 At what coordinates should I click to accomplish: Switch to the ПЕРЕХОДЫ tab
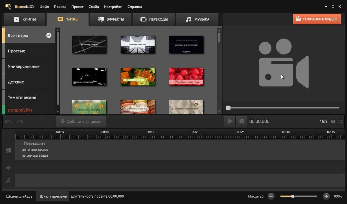click(154, 19)
